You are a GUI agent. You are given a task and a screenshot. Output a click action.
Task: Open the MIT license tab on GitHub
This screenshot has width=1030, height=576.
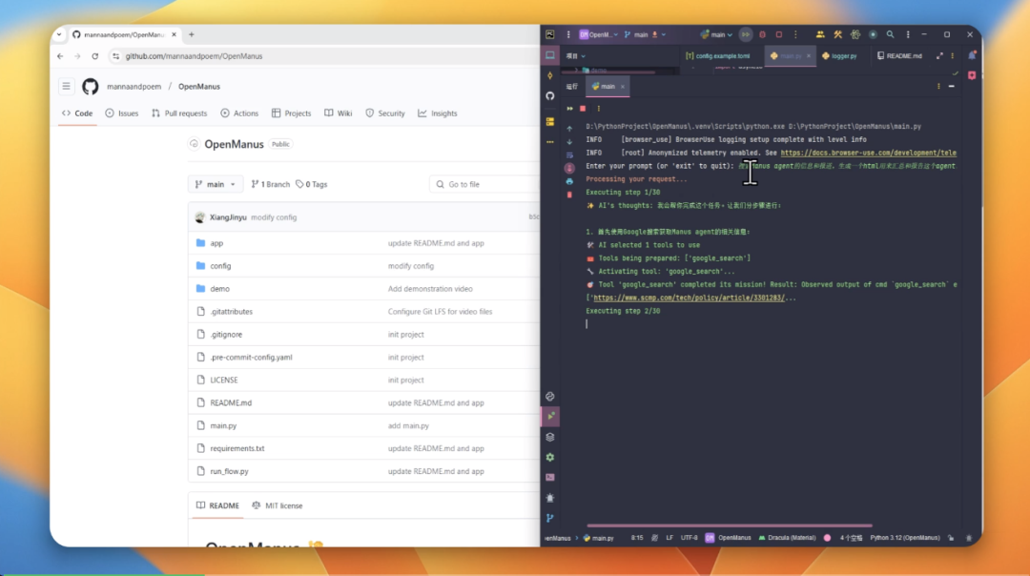click(x=278, y=505)
